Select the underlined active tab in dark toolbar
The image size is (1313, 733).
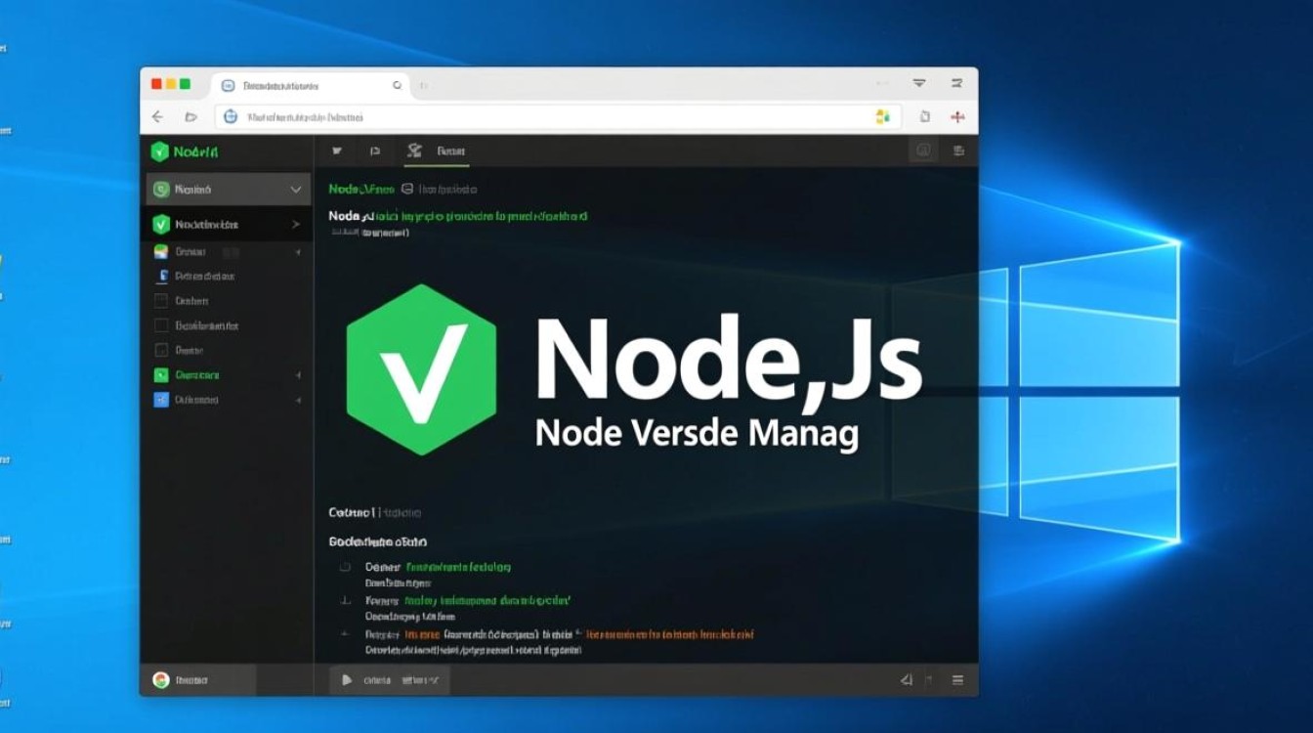click(440, 151)
